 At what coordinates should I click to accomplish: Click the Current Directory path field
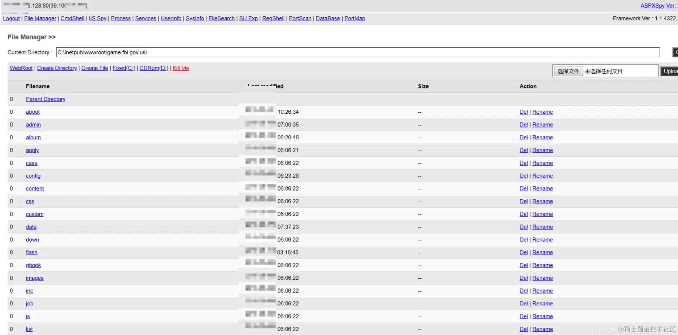click(x=358, y=52)
